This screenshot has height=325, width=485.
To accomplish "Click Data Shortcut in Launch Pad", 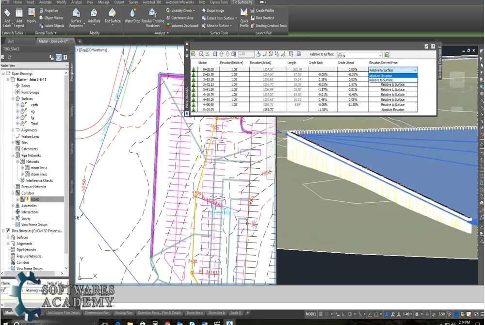I will (262, 18).
